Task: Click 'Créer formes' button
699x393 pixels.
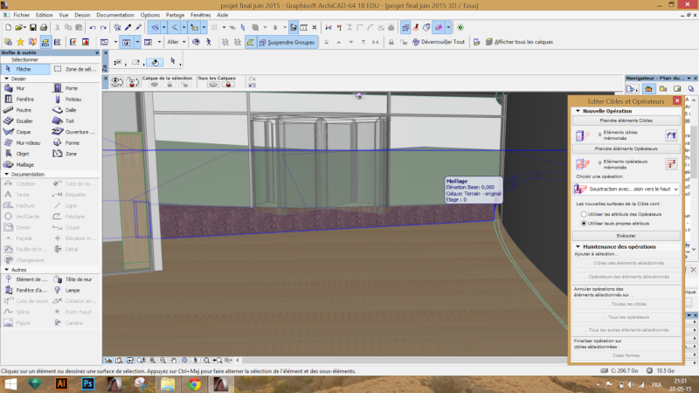Action: point(626,355)
